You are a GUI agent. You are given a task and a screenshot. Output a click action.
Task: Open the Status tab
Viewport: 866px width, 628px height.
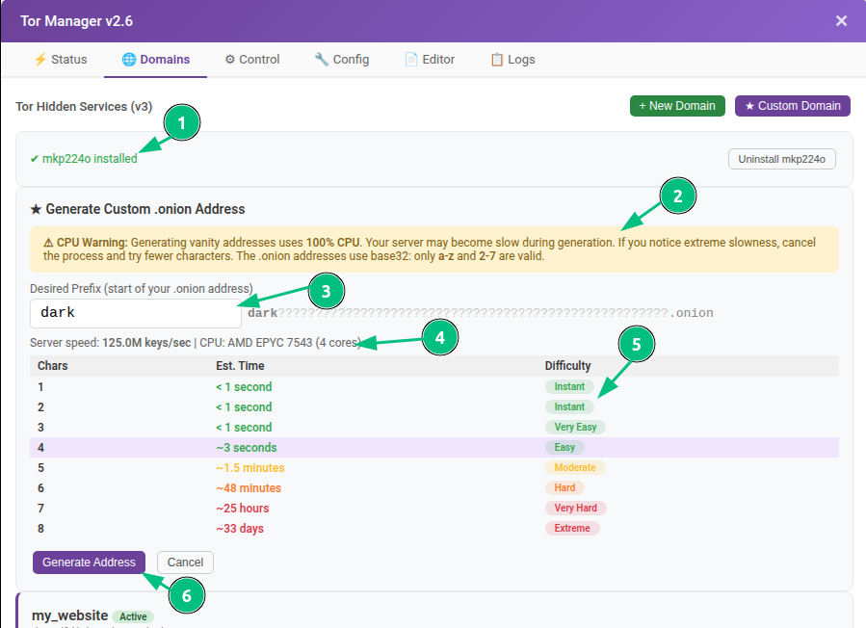[61, 60]
